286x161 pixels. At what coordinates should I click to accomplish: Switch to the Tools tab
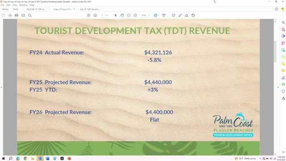(15, 9)
